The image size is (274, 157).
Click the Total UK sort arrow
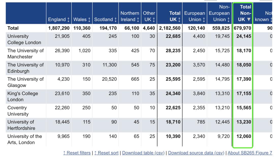[179, 19]
